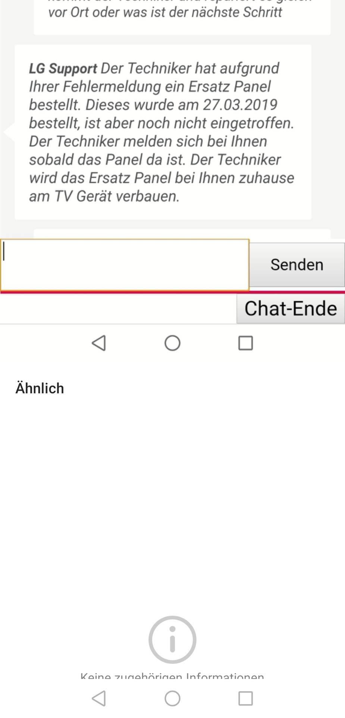Tap the Ähnlich section heading

[40, 388]
